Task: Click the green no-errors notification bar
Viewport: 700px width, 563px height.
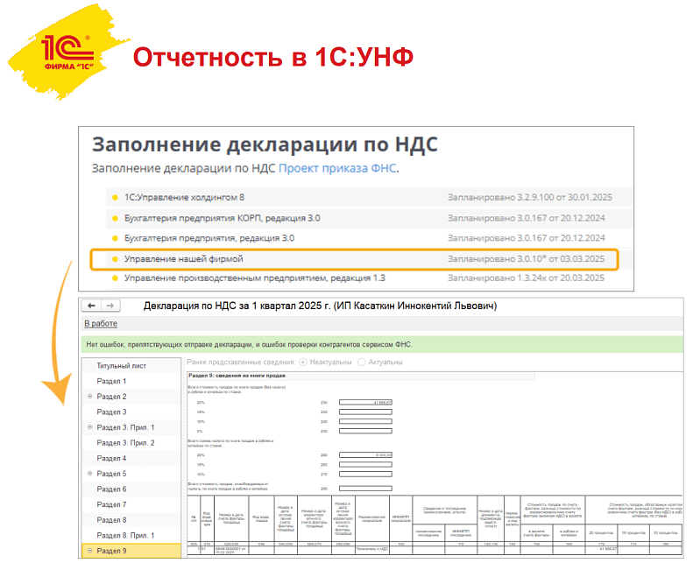Action: click(382, 344)
